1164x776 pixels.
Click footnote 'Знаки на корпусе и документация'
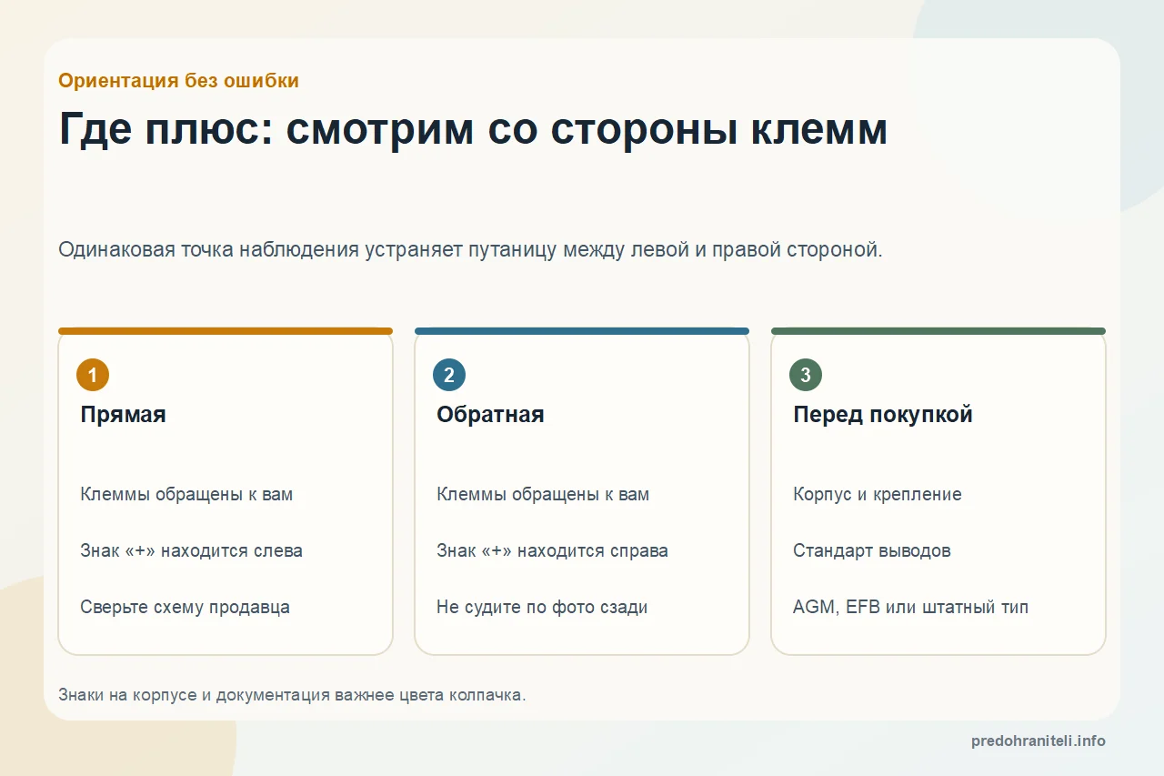[x=292, y=695]
